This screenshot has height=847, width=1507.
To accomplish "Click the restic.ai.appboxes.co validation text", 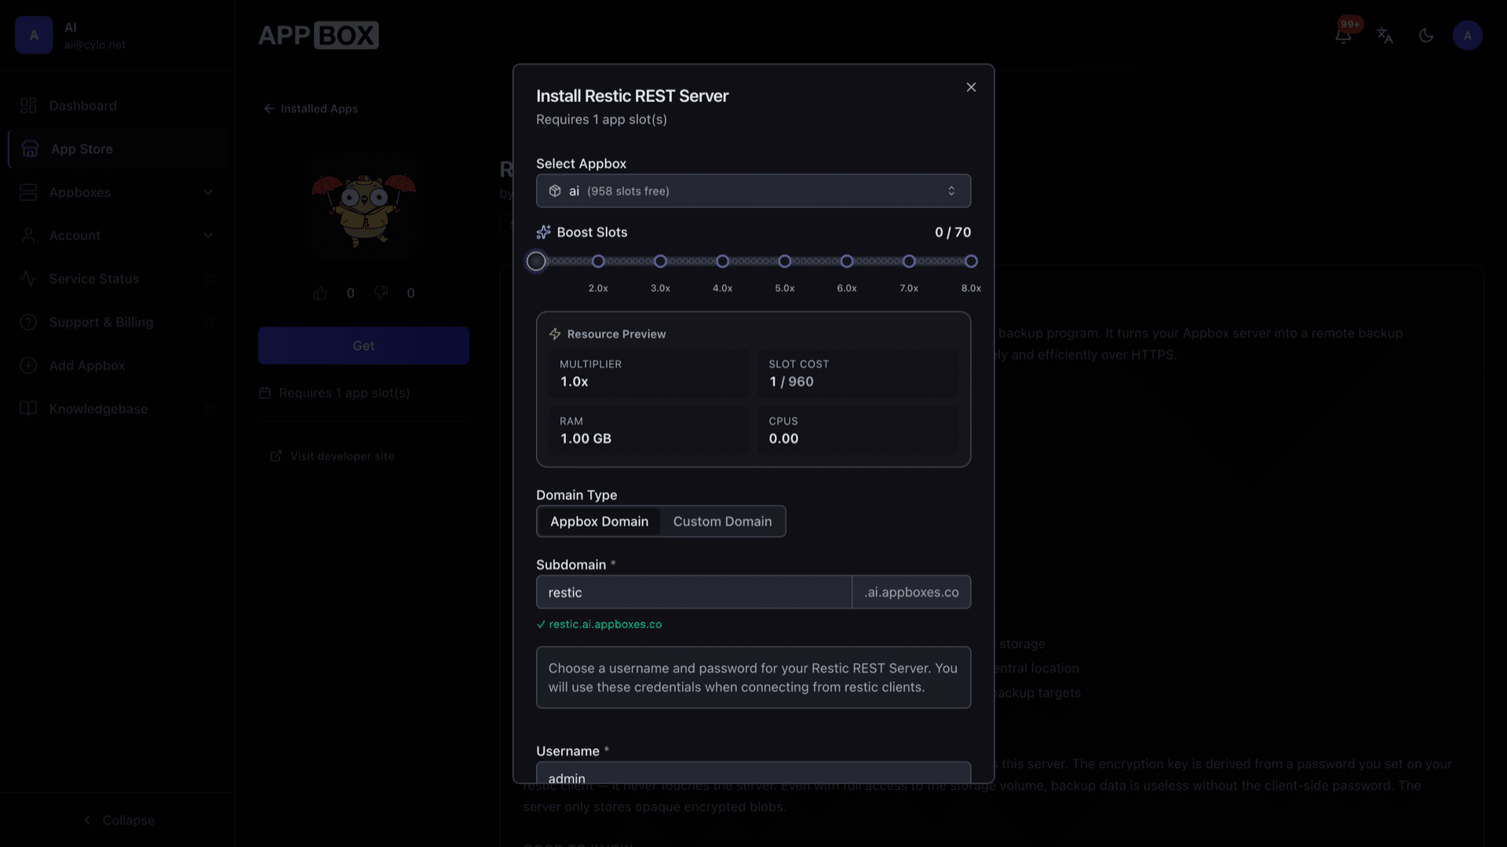I will pyautogui.click(x=605, y=624).
